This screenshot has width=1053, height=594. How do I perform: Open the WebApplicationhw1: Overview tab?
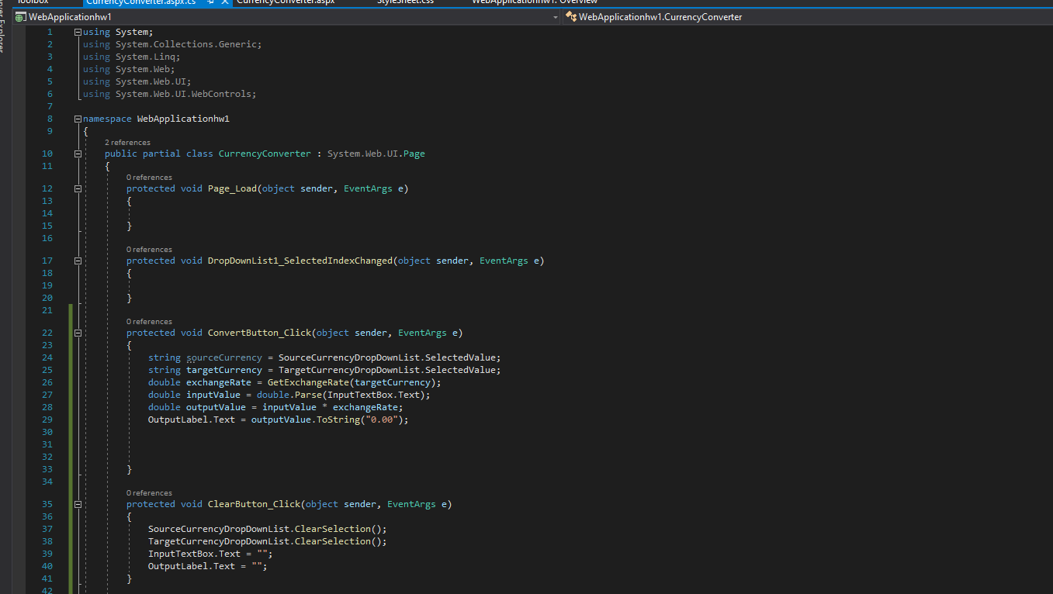point(535,2)
